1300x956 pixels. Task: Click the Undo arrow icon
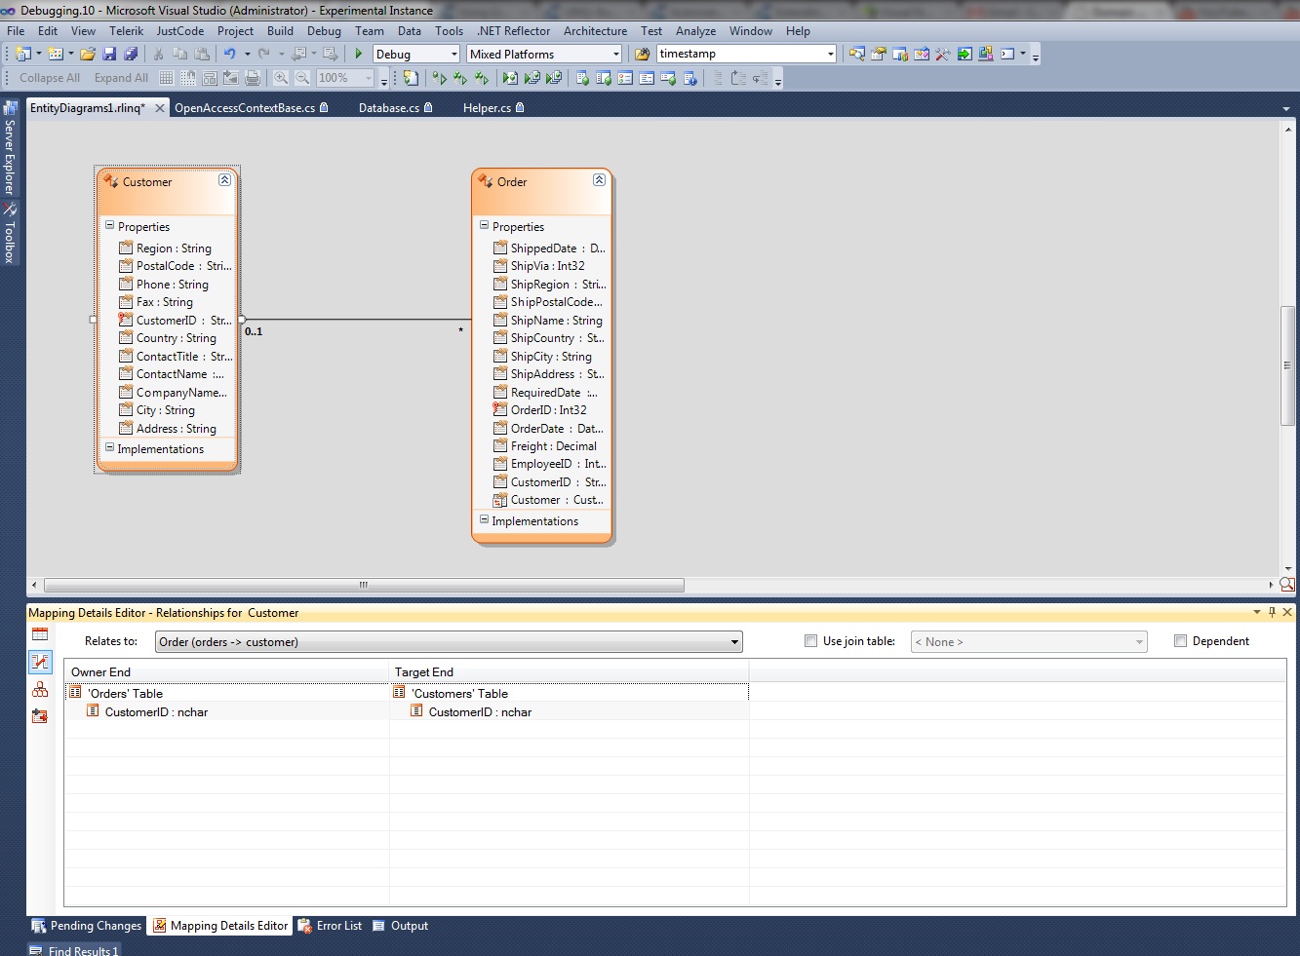click(229, 55)
